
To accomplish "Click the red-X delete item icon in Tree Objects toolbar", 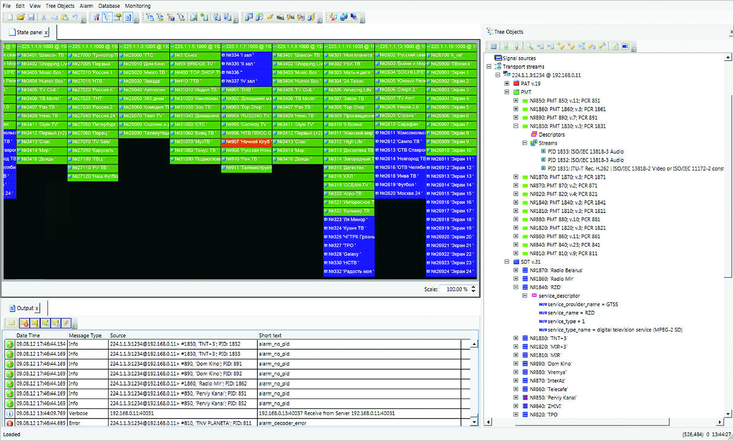I will 572,46.
